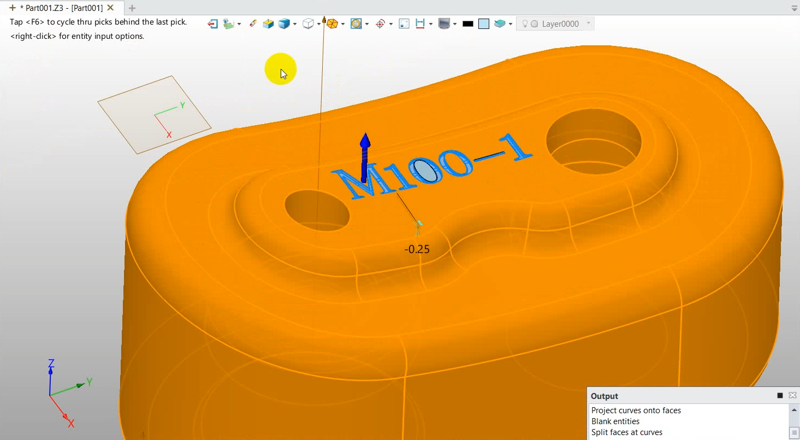Click the orange faceted polygon display icon
Image resolution: width=800 pixels, height=440 pixels.
point(331,24)
